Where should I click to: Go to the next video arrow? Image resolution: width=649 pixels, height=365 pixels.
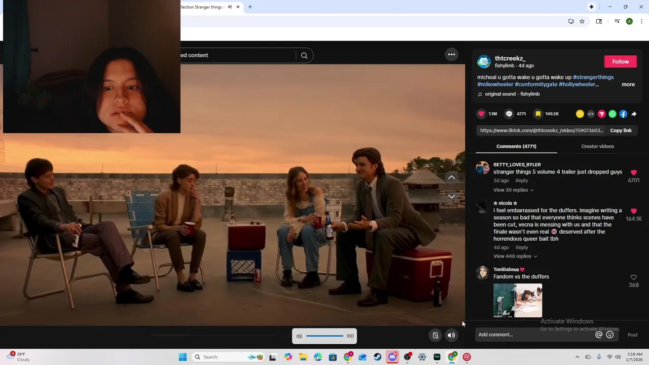point(451,196)
